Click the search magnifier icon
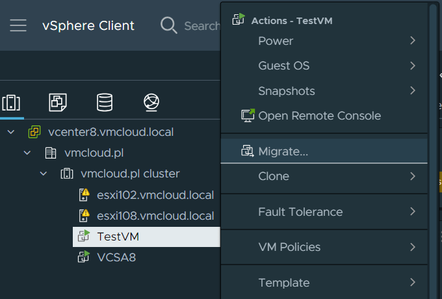This screenshot has height=299, width=442. [x=168, y=26]
